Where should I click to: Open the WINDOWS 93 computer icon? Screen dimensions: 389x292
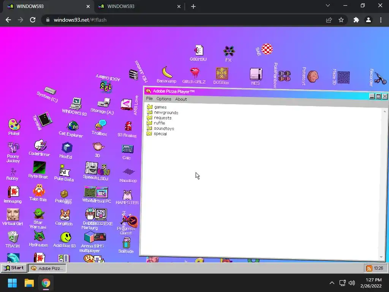click(76, 104)
